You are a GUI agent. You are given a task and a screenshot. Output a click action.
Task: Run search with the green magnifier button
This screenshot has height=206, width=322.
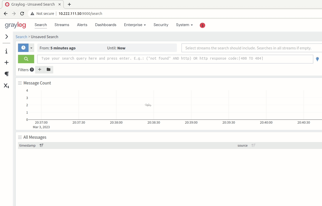pyautogui.click(x=26, y=59)
